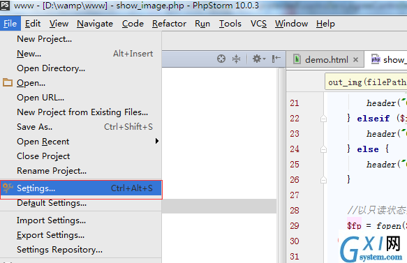The width and height of the screenshot is (407, 263).
Task: Open the Help menu
Action: [325, 24]
